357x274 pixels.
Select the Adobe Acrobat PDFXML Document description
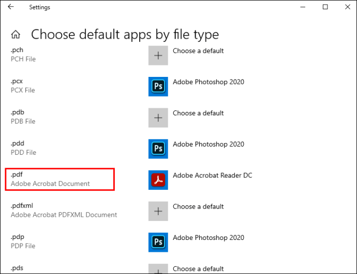(64, 215)
